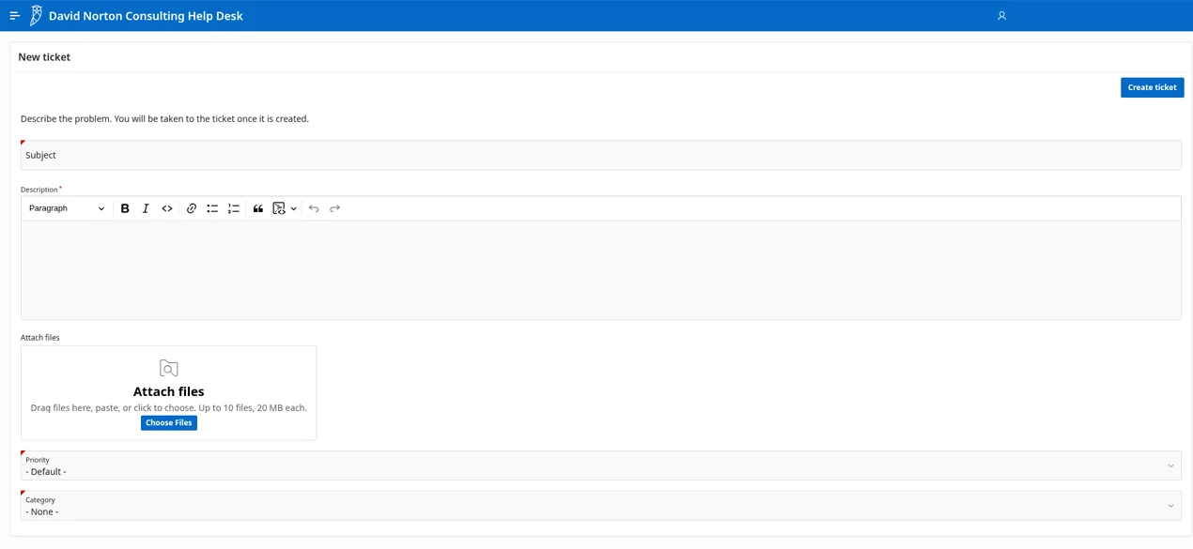
Task: Click the Choose Files button
Action: pos(169,423)
